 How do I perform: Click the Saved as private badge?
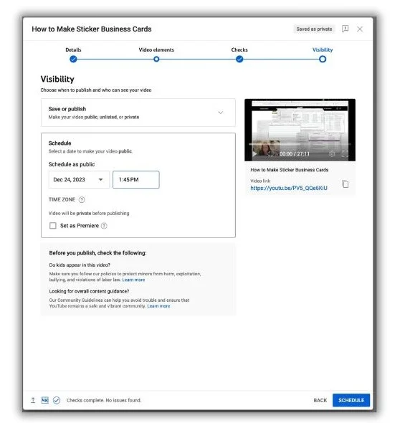[314, 29]
